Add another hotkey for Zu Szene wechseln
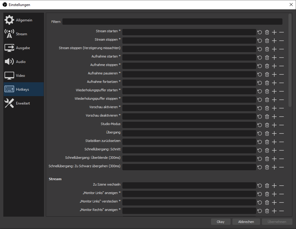 coord(274,186)
